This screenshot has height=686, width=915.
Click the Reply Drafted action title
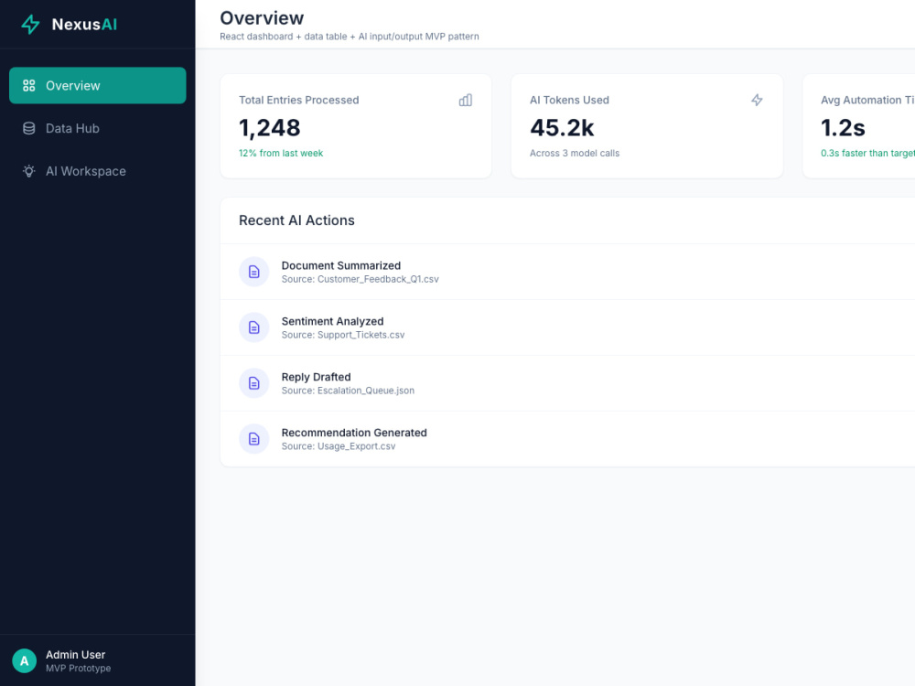[x=317, y=377]
